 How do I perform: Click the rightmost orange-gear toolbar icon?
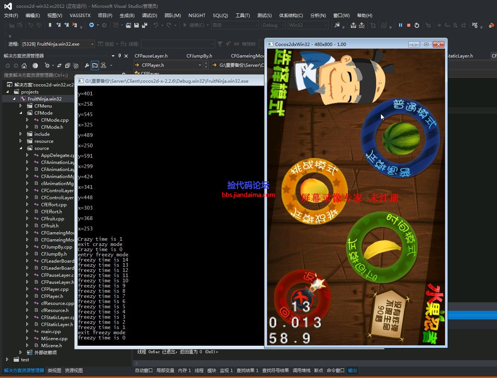491,25
